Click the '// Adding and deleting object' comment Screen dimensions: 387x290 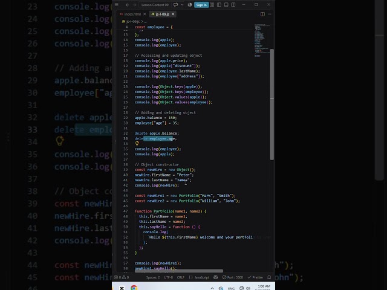point(165,112)
